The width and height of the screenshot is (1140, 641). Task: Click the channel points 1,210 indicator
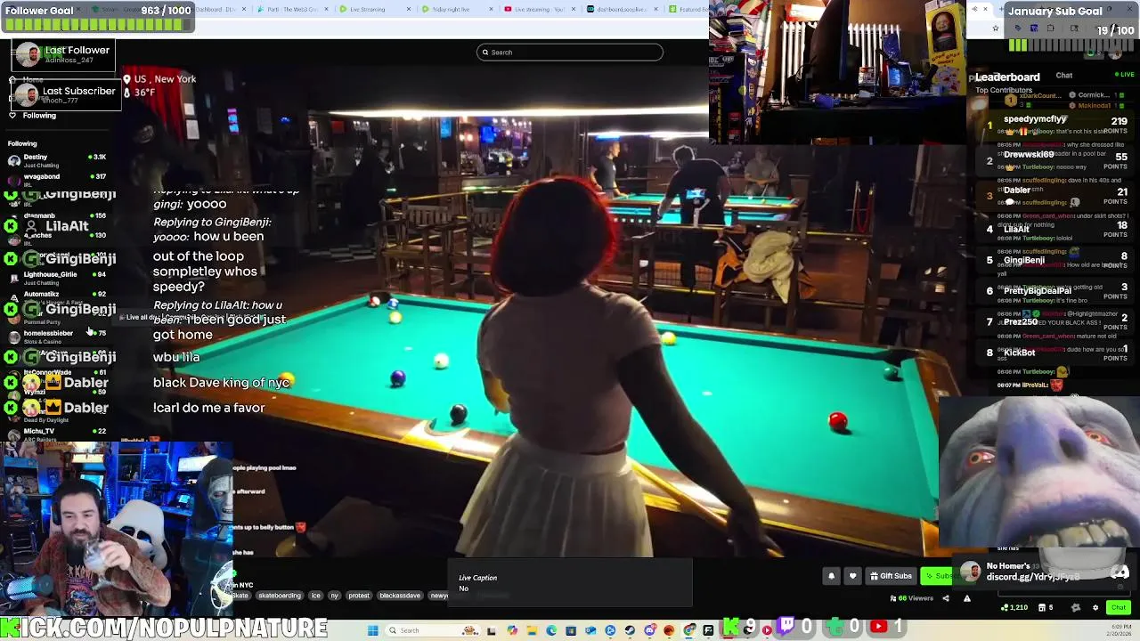point(1014,607)
